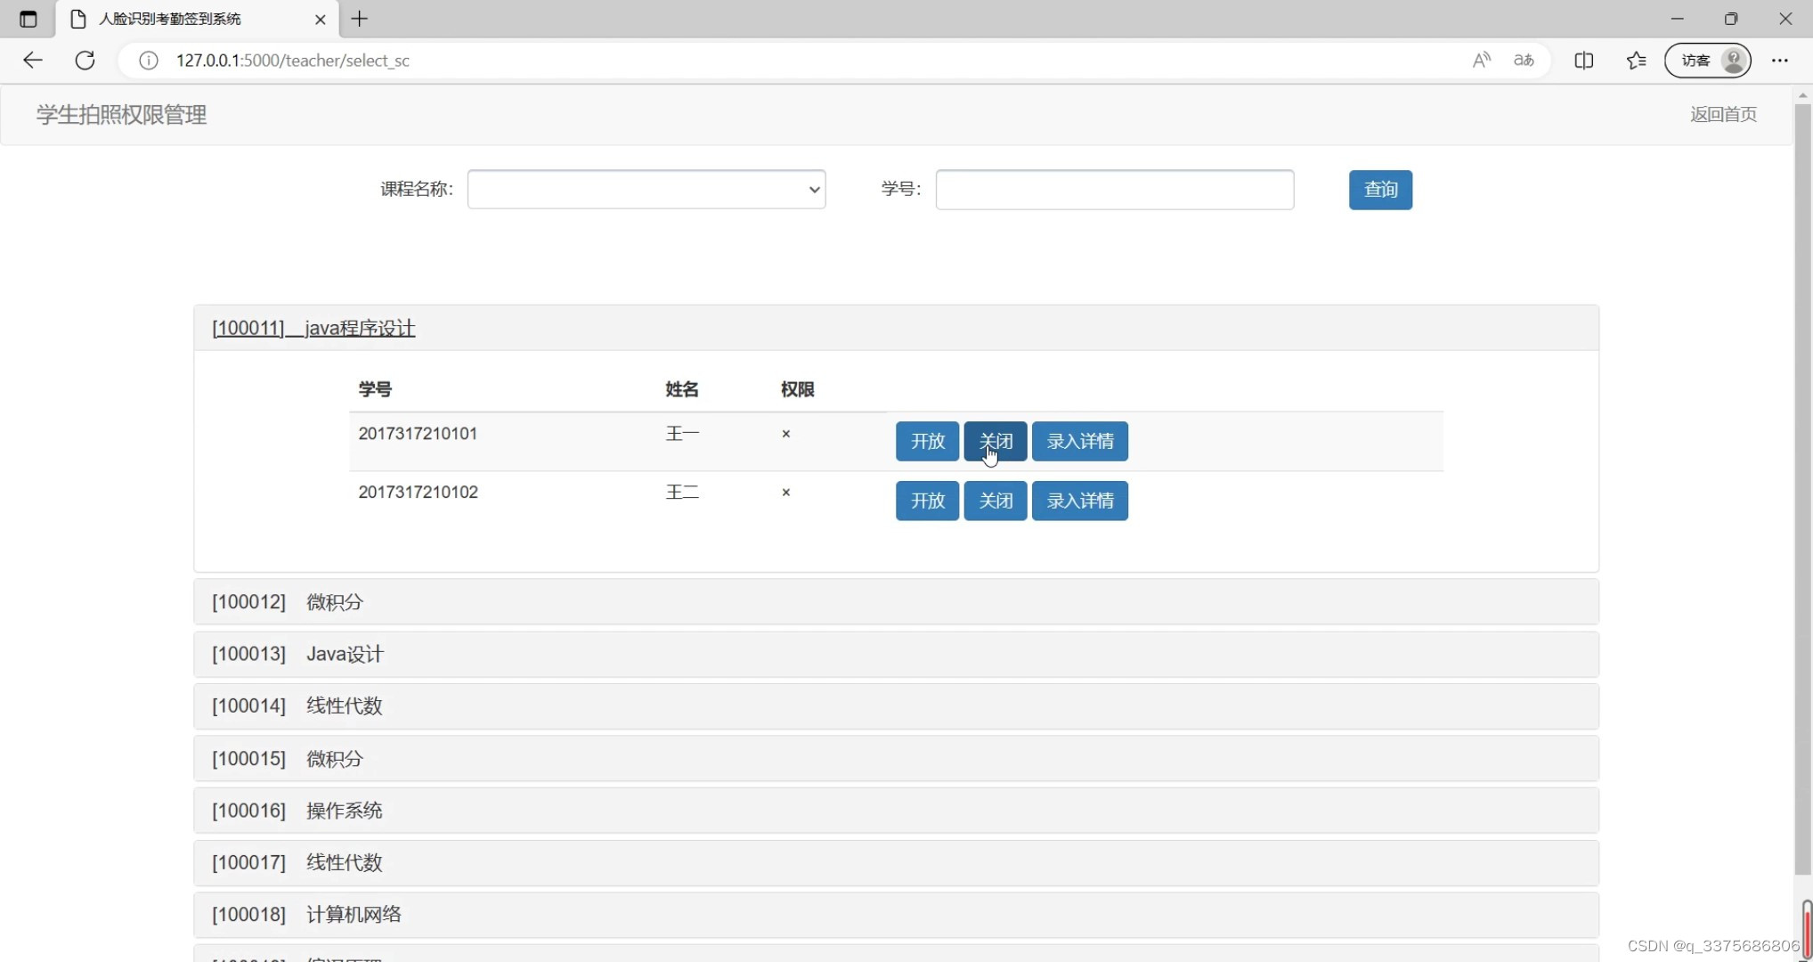
Task: Click 开放 button for student 王一
Action: (926, 441)
